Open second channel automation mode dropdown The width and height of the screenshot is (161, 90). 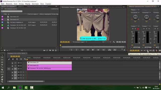(x=146, y=26)
